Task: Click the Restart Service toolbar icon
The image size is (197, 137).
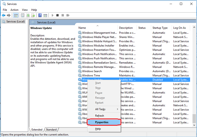Action: pyautogui.click(x=68, y=15)
